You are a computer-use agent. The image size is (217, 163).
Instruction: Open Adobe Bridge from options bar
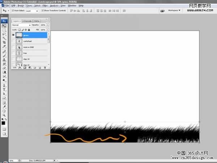(162, 11)
